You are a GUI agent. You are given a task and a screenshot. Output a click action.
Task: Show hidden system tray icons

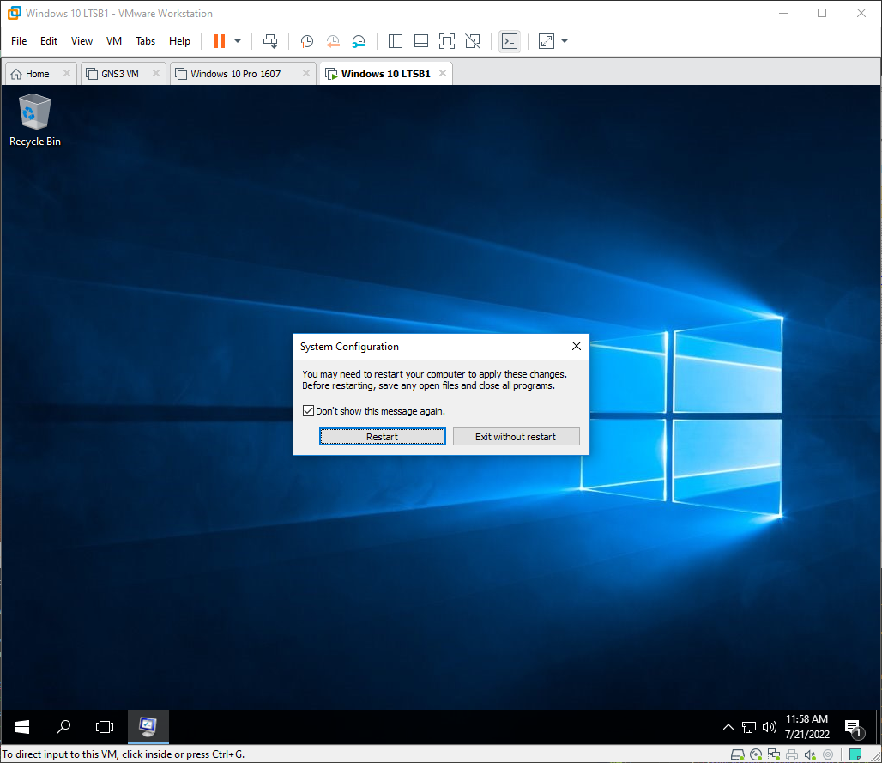pyautogui.click(x=728, y=727)
